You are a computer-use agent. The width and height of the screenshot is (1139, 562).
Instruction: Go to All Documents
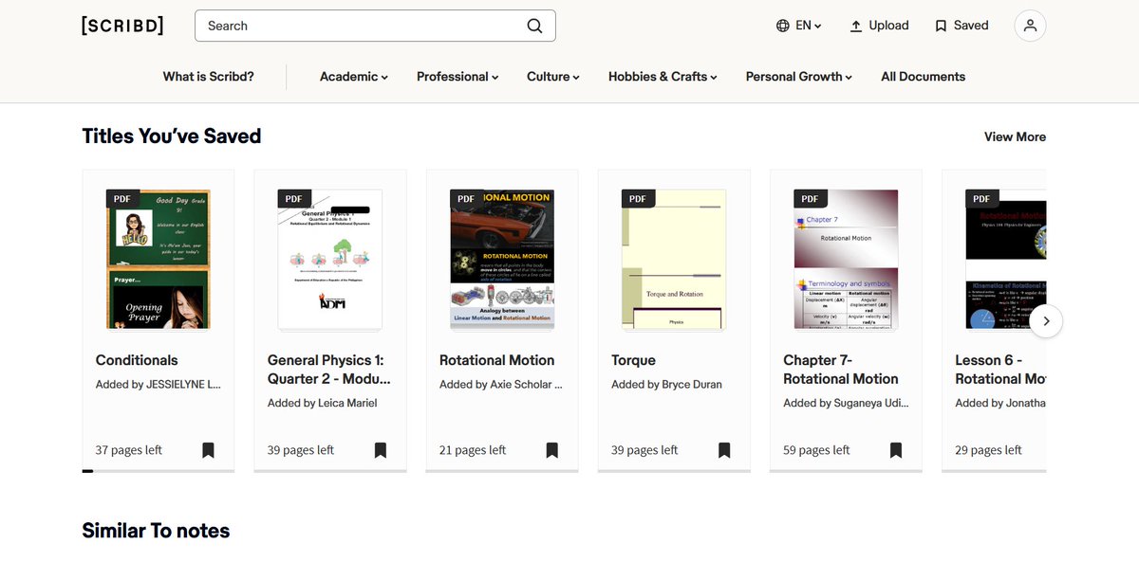click(923, 77)
